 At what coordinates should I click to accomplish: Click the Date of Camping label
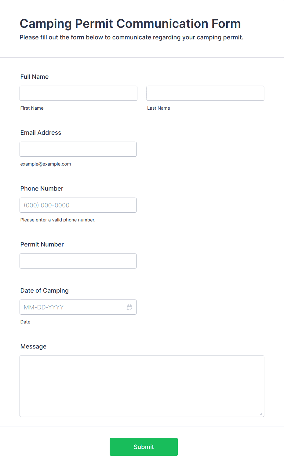(45, 290)
